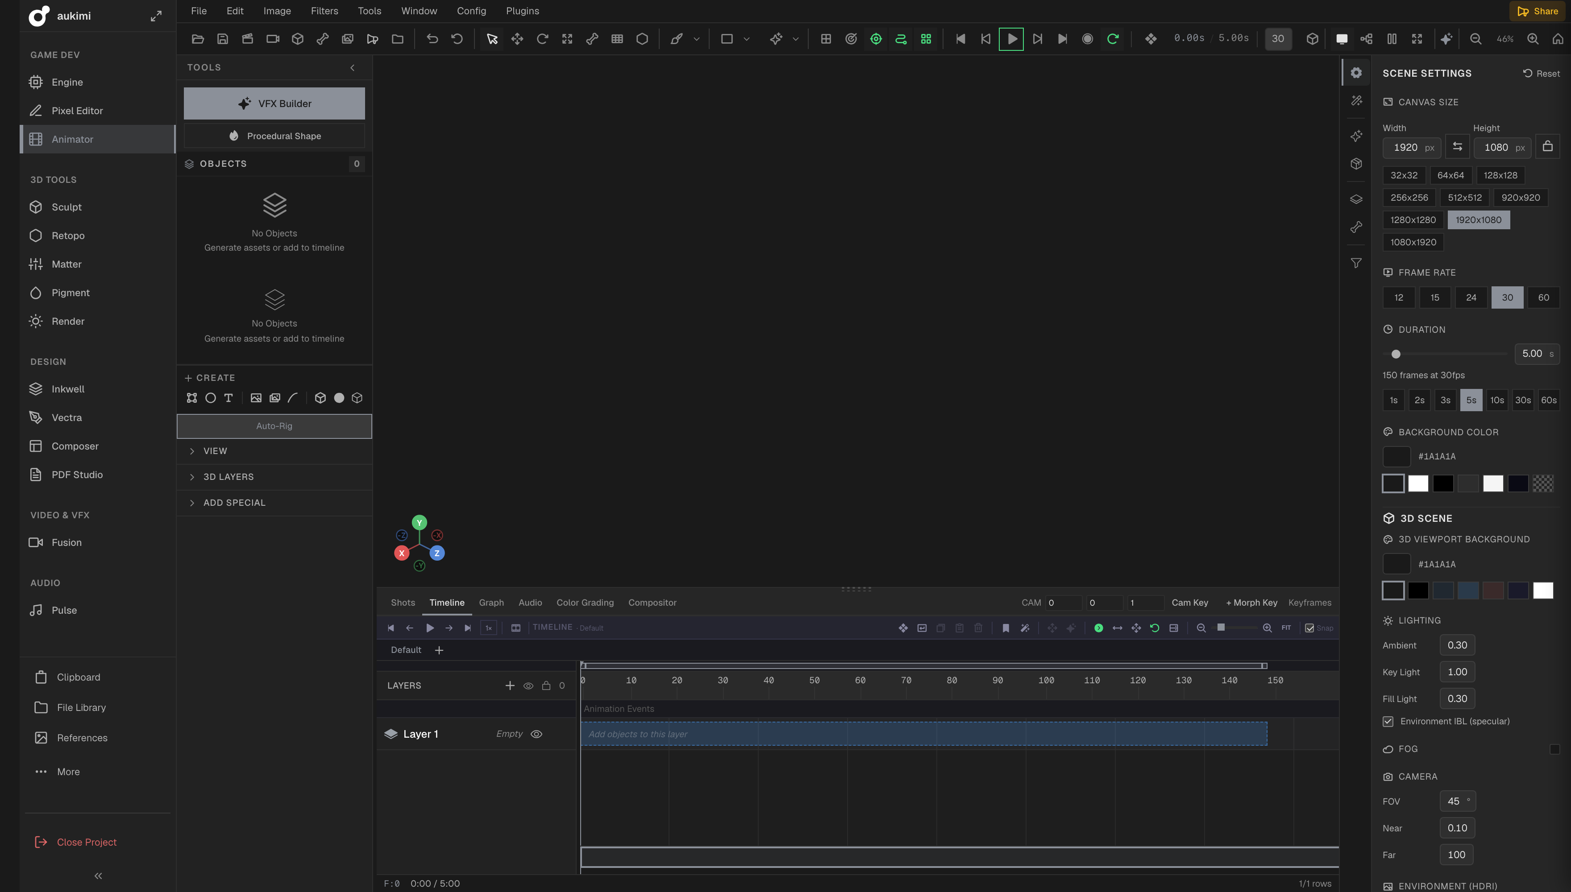Select the pointer Select tool
Viewport: 1571px width, 892px height.
tap(491, 39)
